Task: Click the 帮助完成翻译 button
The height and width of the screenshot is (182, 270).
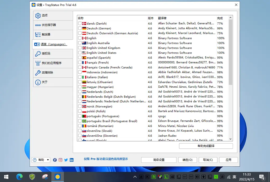Action: pos(206,146)
